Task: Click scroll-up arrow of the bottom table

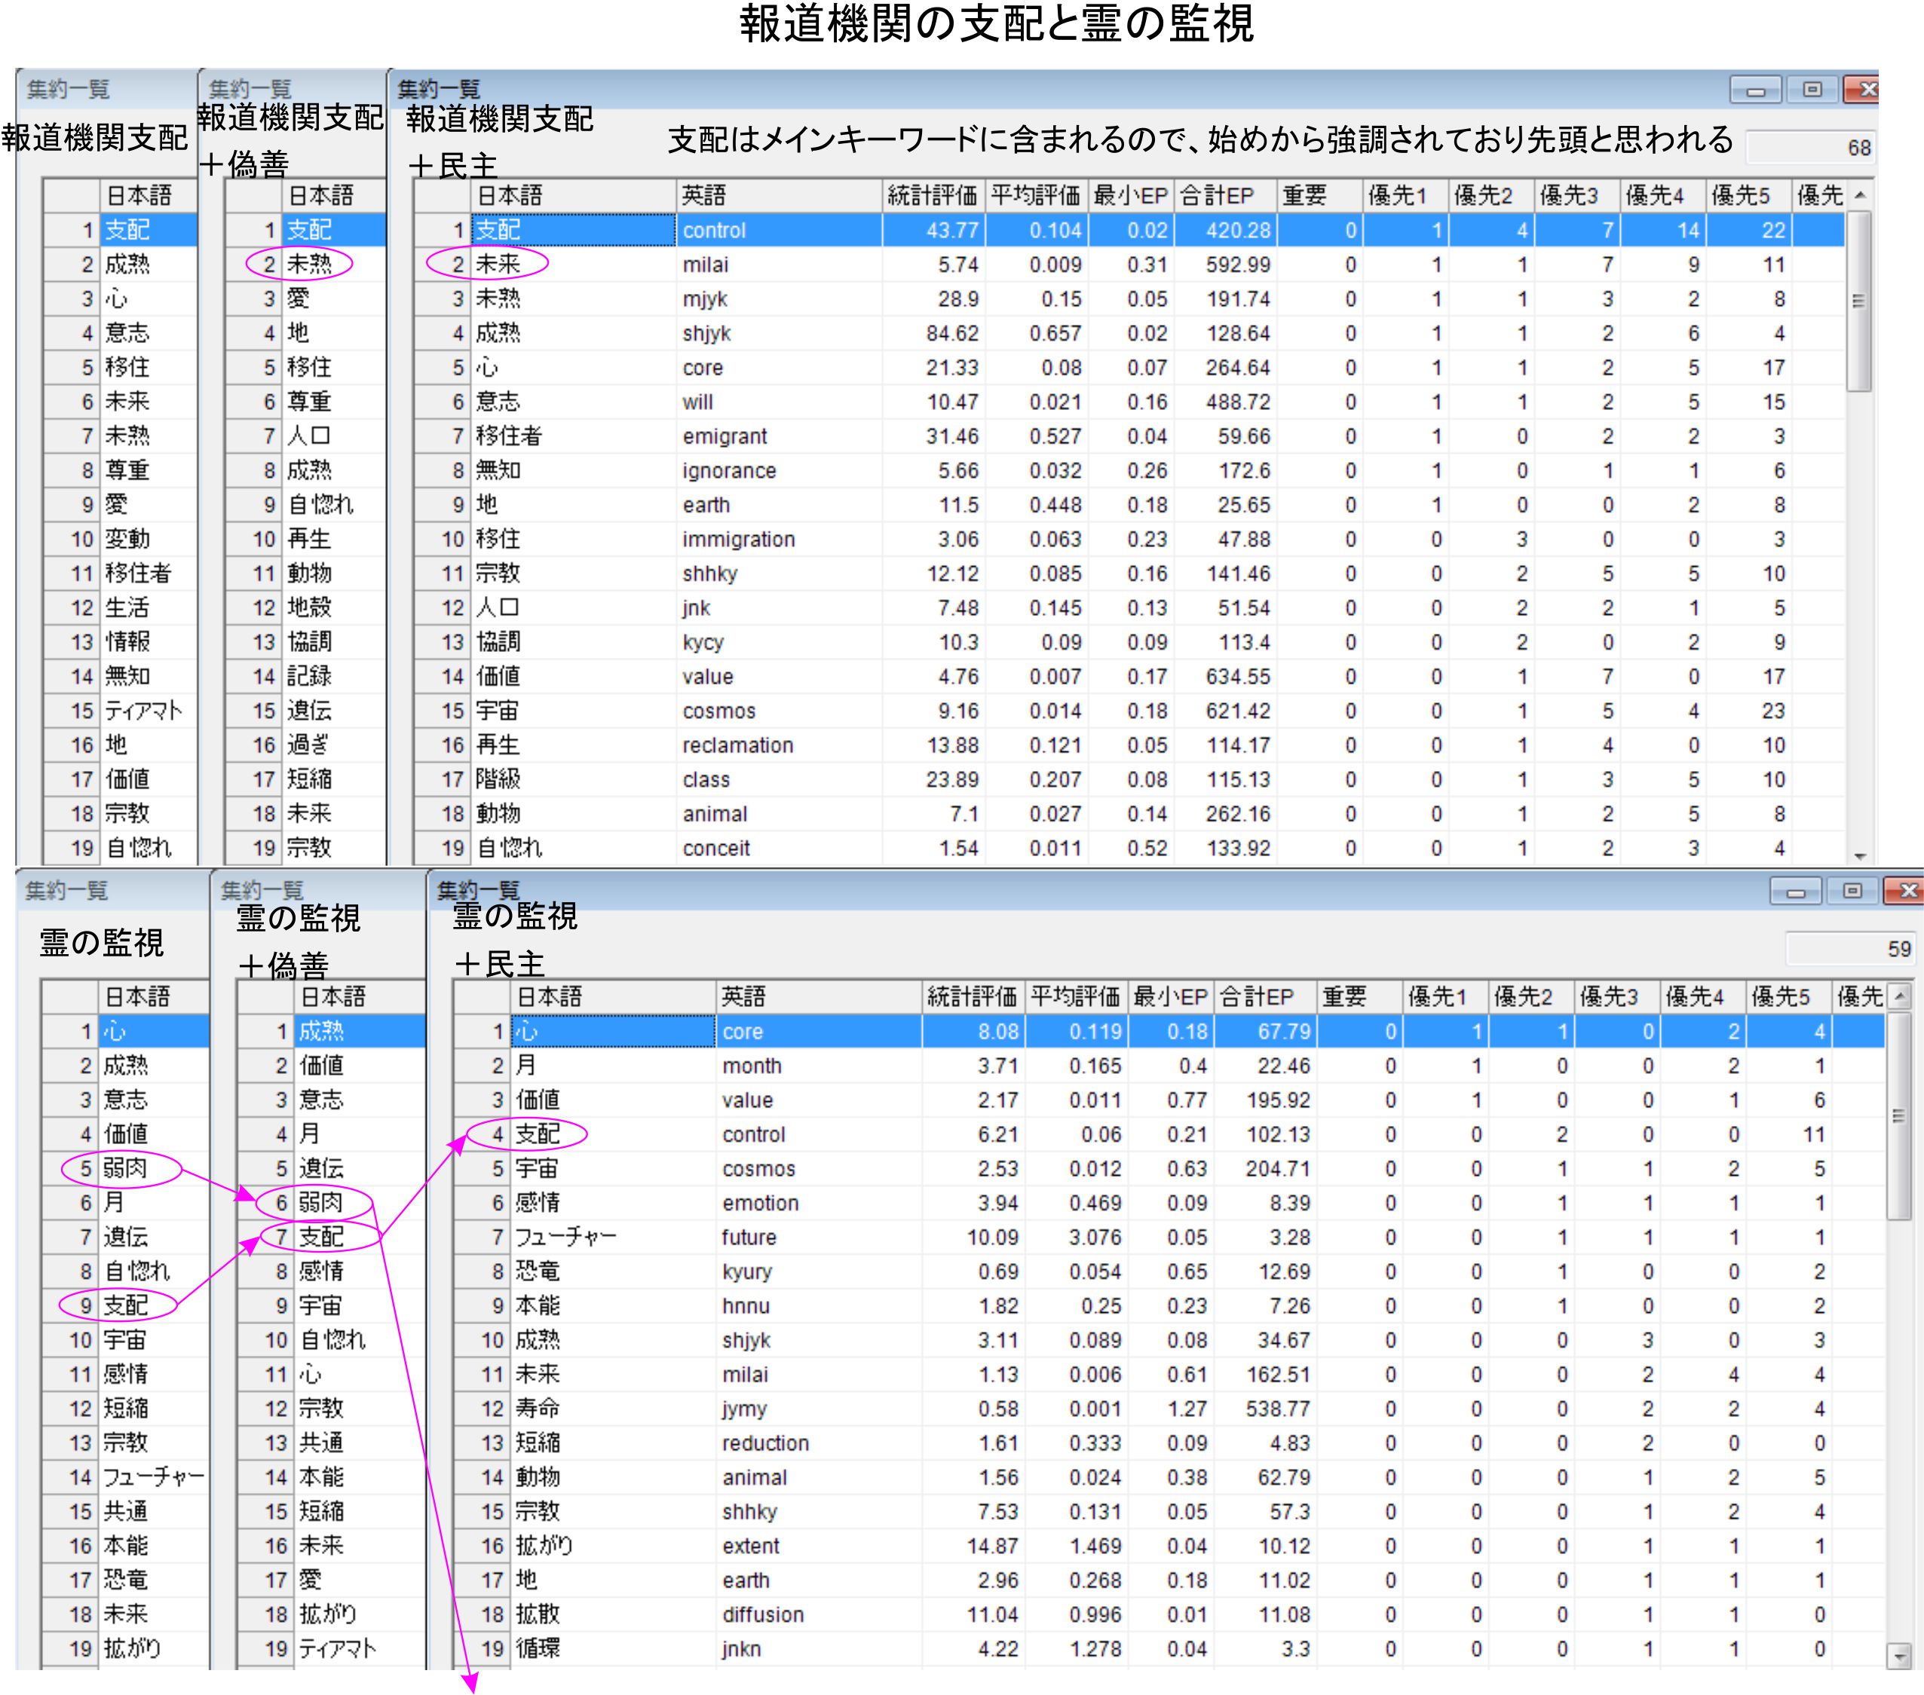Action: pyautogui.click(x=1900, y=996)
